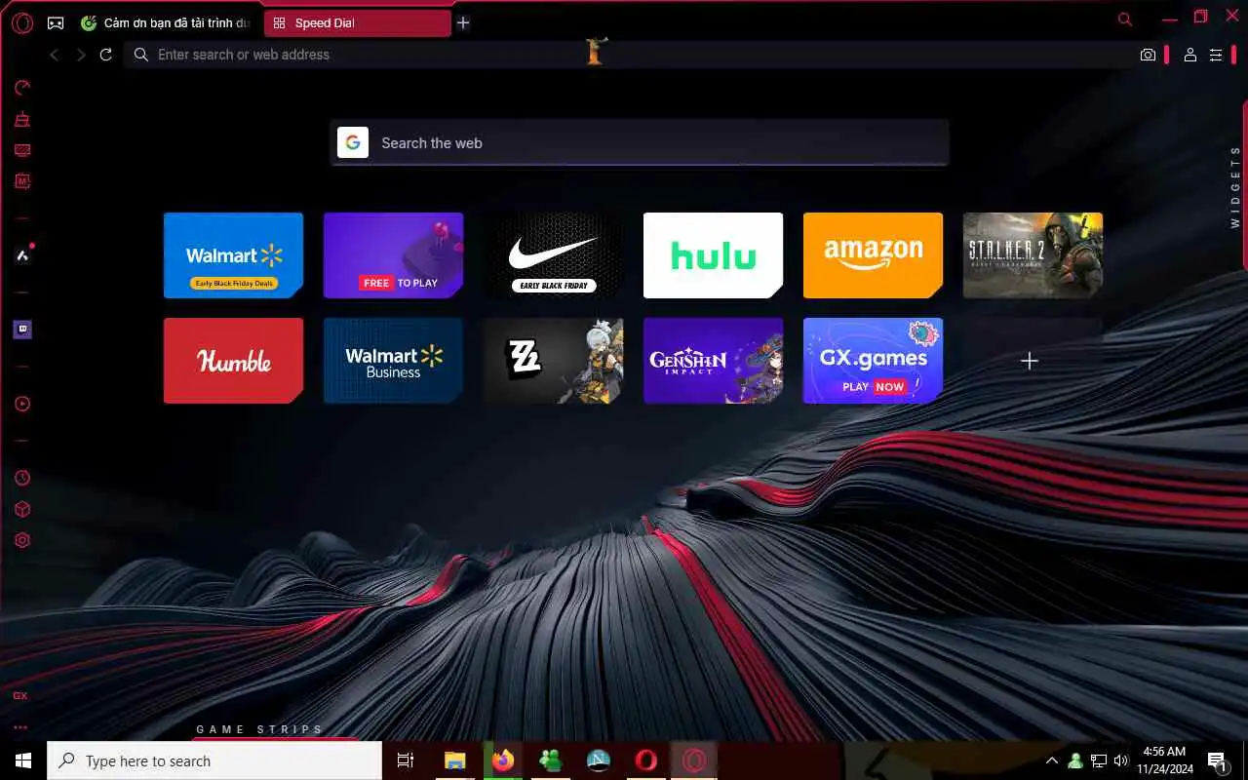Open Firefox from the taskbar
The image size is (1248, 780).
click(503, 760)
